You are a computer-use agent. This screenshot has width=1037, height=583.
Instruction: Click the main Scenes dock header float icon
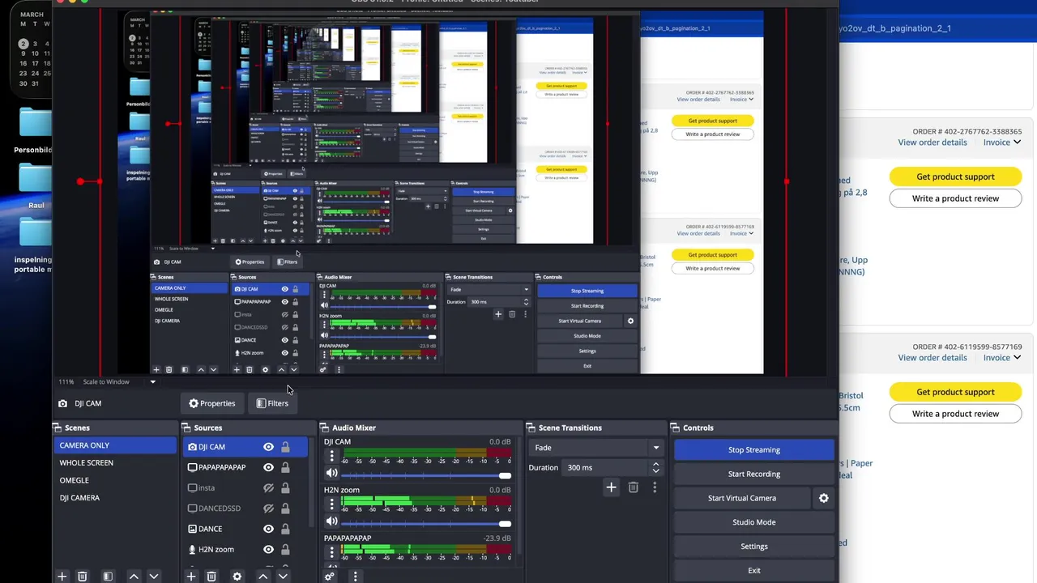click(x=58, y=428)
